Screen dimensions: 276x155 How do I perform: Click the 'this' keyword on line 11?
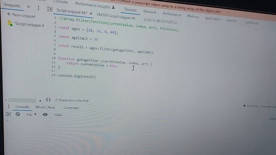pos(113,66)
